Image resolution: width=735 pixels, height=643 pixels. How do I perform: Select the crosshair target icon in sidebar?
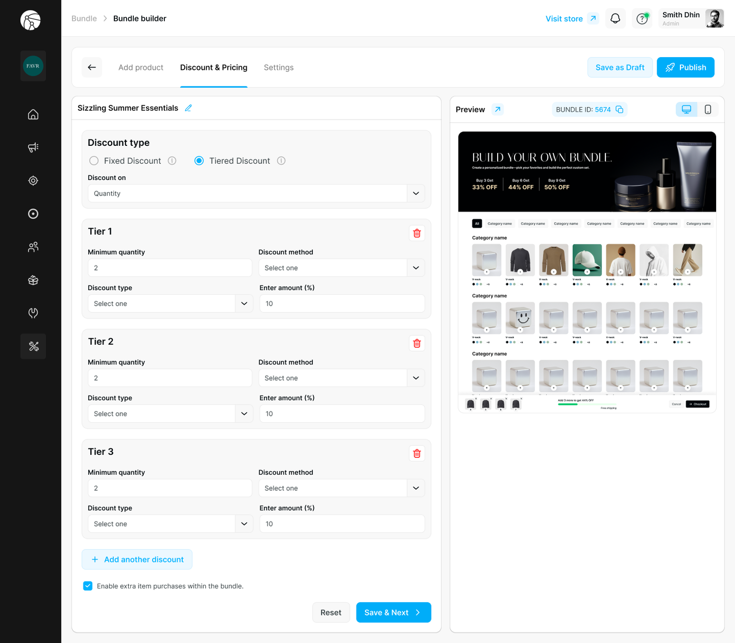pyautogui.click(x=33, y=180)
